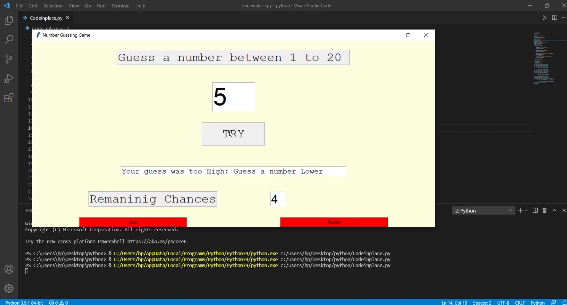Click the red stop button
567x305 pixels.
point(133,222)
